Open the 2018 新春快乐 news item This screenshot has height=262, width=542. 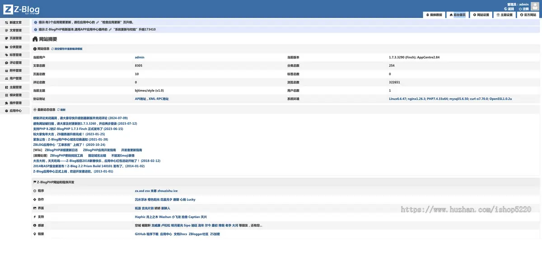click(97, 161)
